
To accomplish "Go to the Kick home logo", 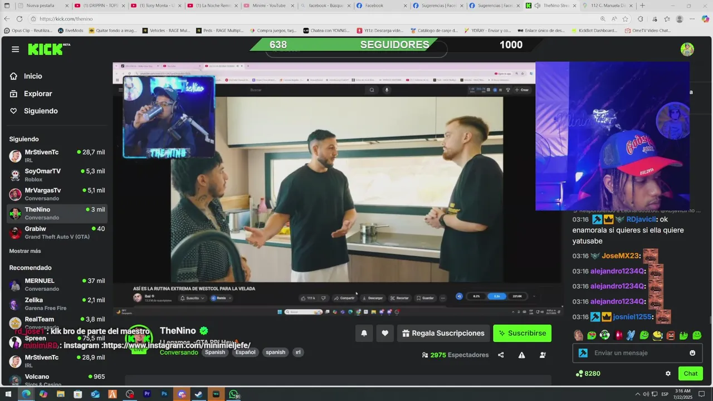I will coord(49,49).
